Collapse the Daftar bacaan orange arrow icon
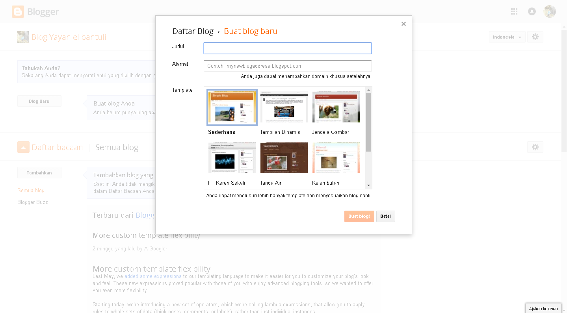 23,147
